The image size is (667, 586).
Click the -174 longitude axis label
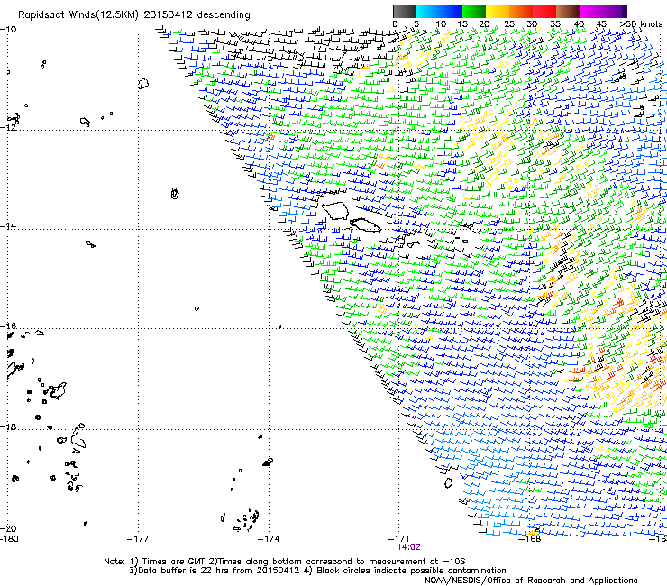pyautogui.click(x=269, y=538)
